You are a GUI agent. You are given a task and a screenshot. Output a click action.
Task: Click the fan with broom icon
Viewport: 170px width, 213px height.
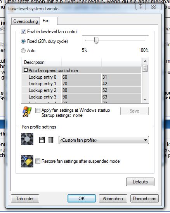(x=27, y=161)
